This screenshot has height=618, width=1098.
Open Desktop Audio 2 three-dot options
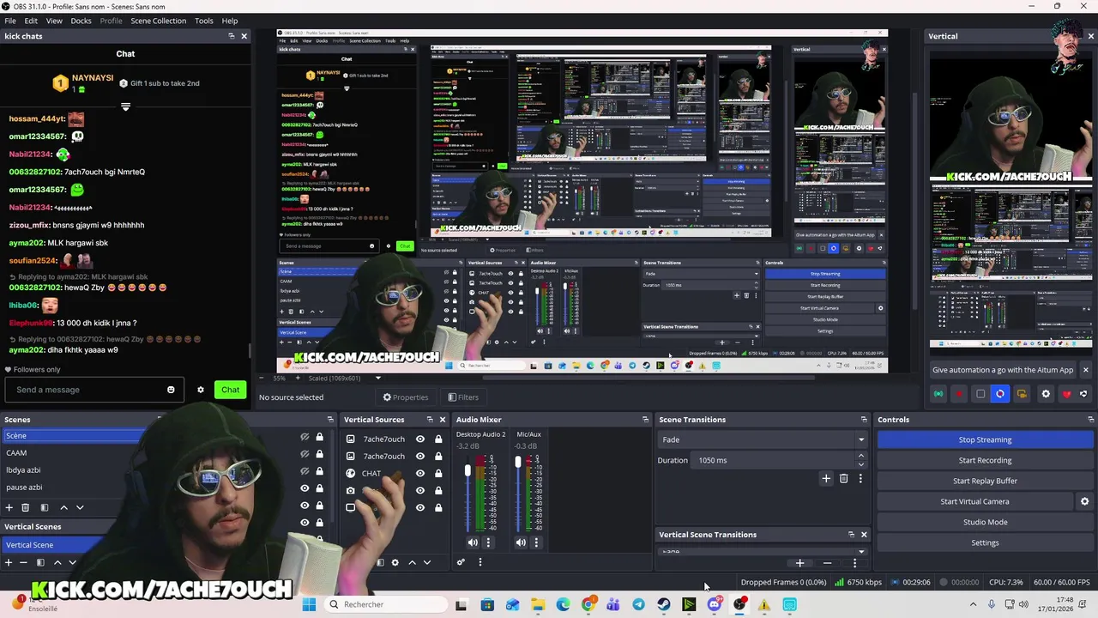coord(488,542)
